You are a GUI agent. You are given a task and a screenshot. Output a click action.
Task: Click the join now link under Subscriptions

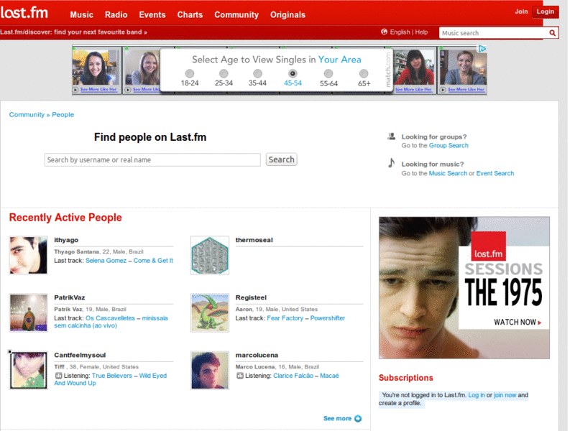coord(505,395)
